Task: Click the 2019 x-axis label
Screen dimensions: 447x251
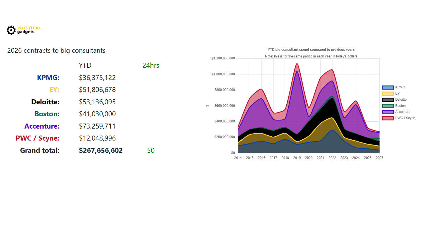Action: tap(297, 158)
